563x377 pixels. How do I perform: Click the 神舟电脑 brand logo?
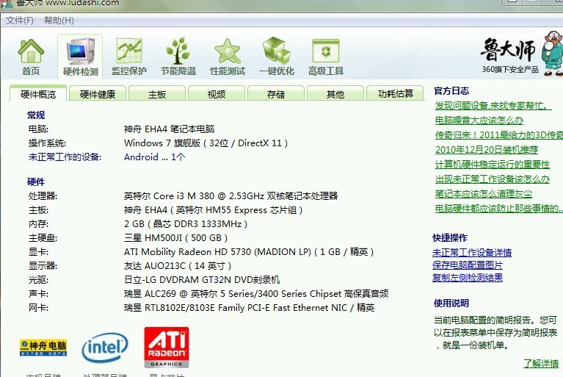(x=43, y=348)
